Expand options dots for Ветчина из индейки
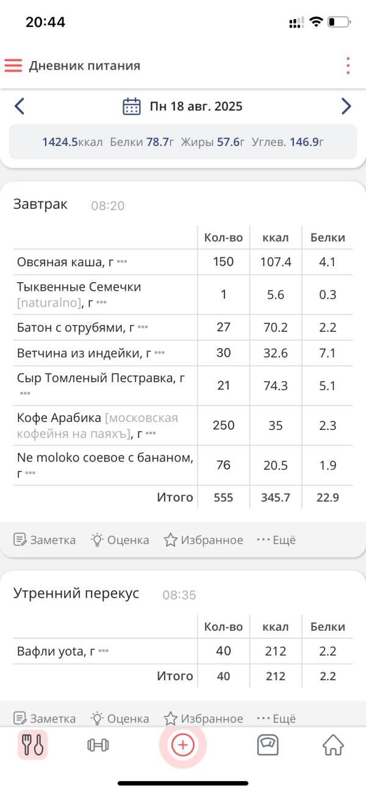Image resolution: width=366 pixels, height=792 pixels. [x=159, y=353]
